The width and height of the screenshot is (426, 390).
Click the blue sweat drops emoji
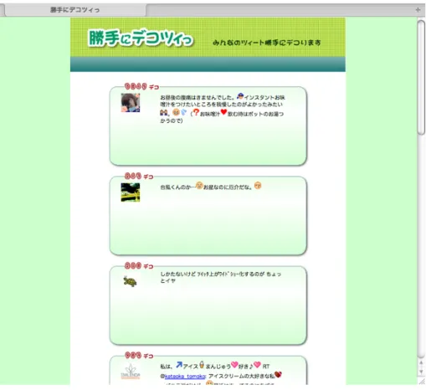[x=183, y=112]
